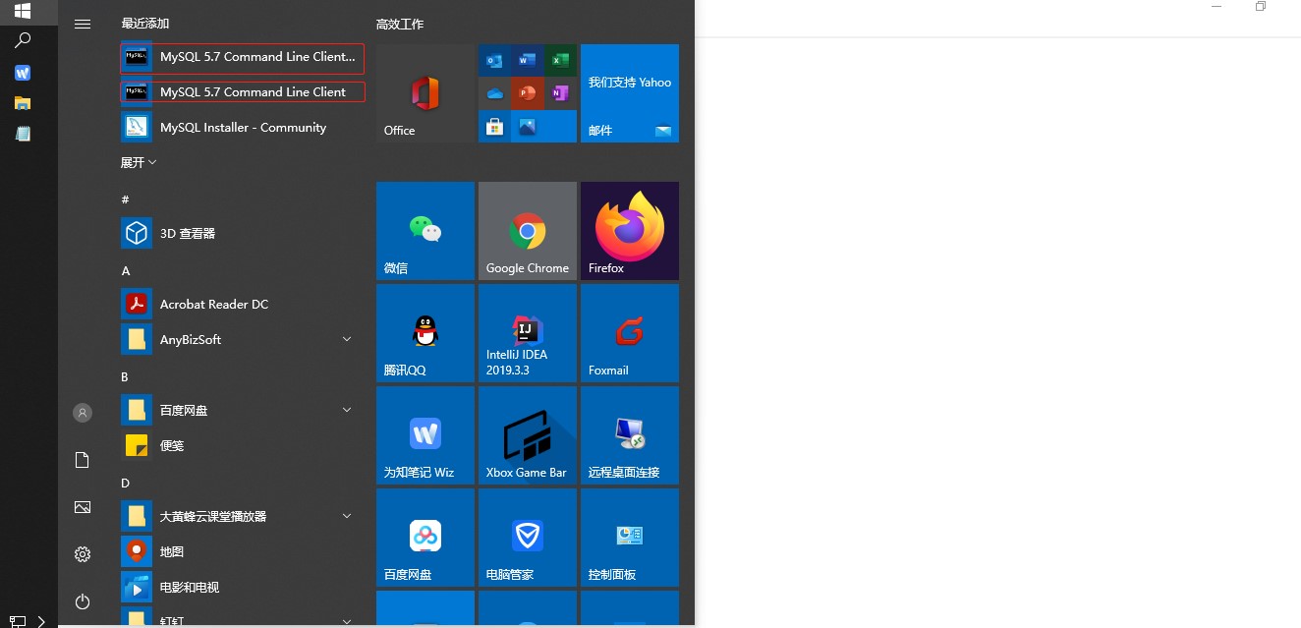This screenshot has width=1301, height=628.
Task: Open Microsoft Store small tile
Action: 494,126
